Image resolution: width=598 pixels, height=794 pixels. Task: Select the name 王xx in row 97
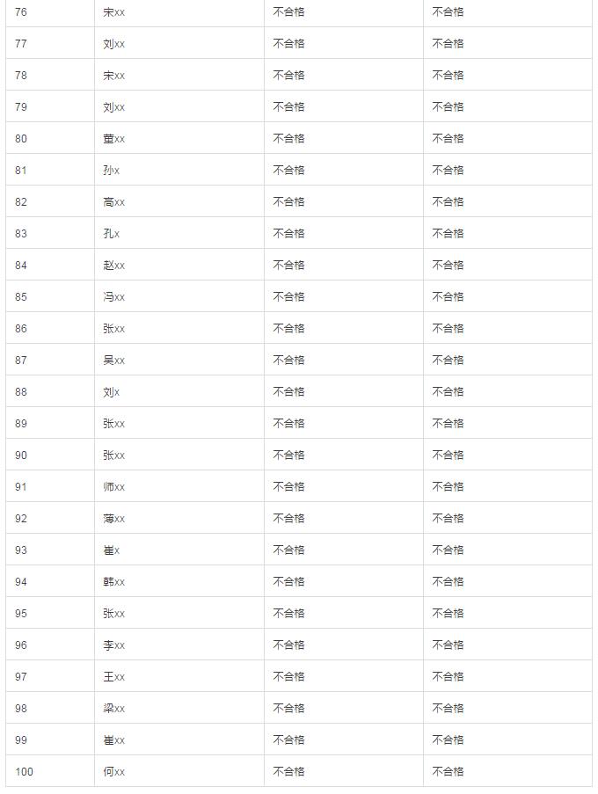click(114, 677)
